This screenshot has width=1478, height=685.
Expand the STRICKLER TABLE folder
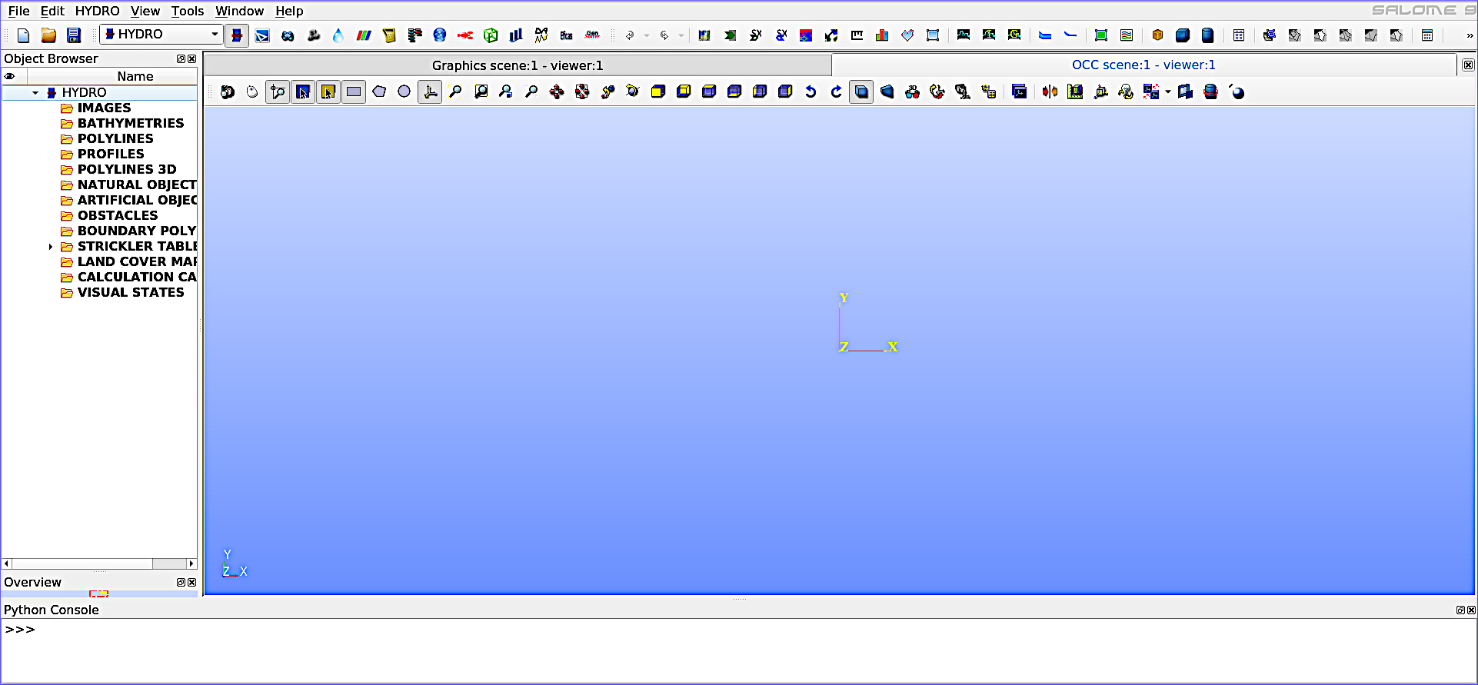coord(51,247)
